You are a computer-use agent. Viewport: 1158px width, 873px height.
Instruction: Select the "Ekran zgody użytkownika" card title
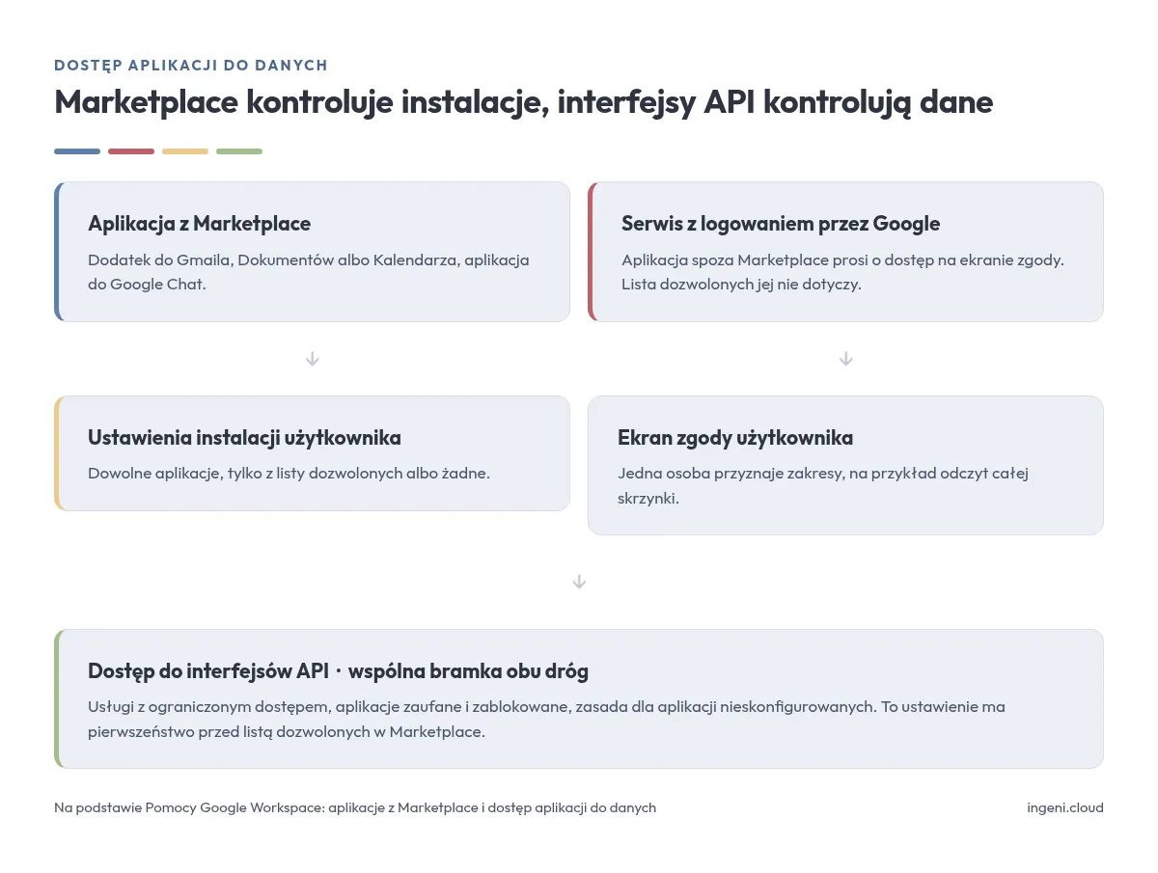[735, 438]
